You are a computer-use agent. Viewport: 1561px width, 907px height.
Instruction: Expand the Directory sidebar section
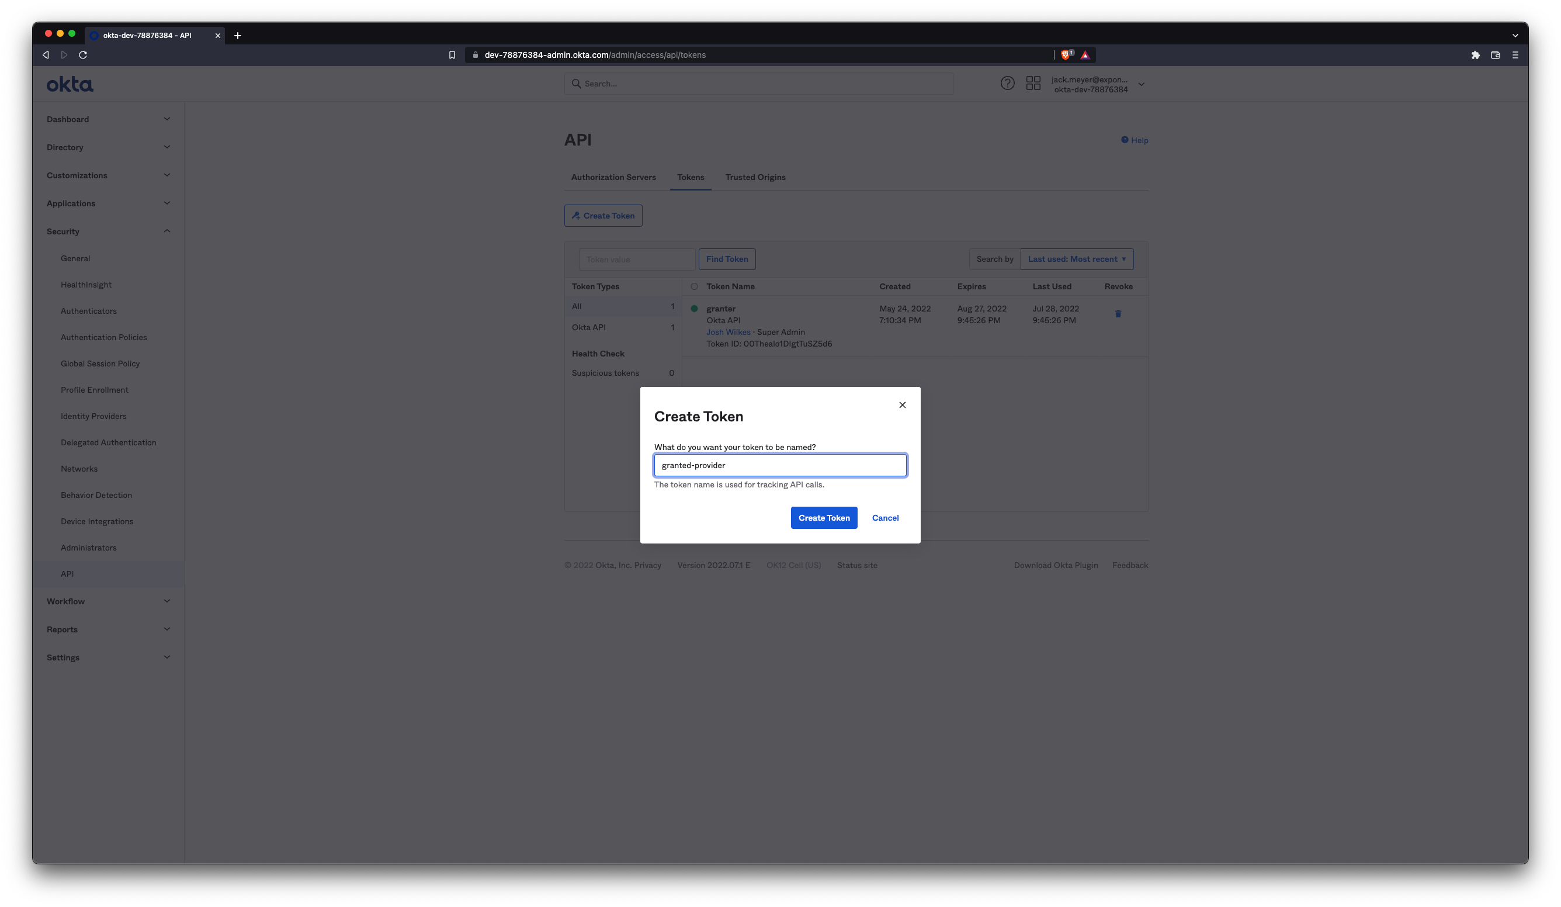(x=109, y=147)
